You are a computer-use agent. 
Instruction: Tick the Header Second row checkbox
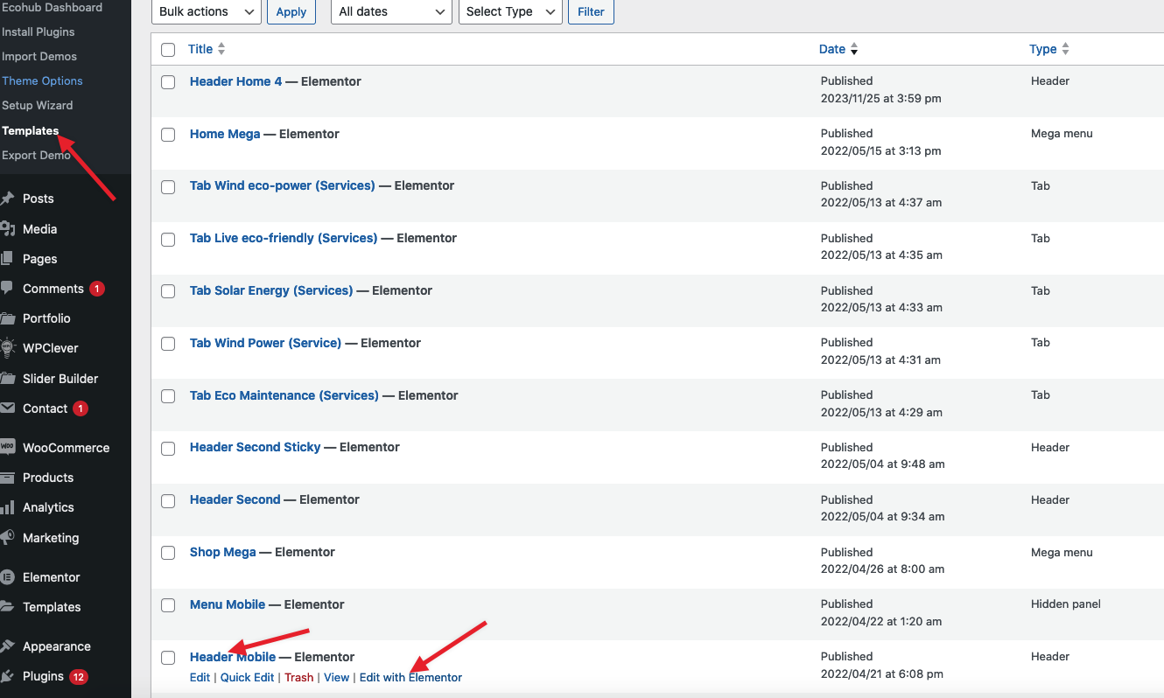168,500
